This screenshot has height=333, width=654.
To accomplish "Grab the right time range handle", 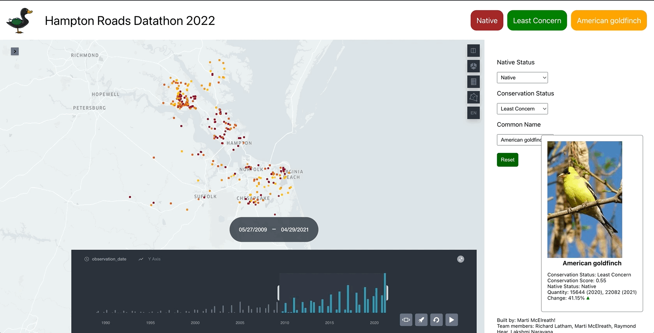I will (x=387, y=293).
